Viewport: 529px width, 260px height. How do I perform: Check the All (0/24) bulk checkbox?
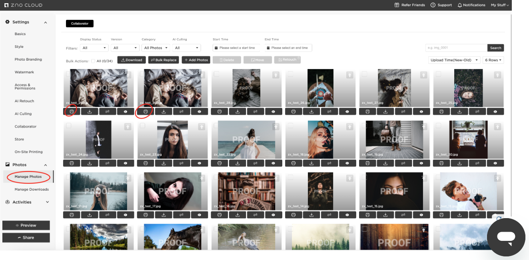click(x=93, y=61)
